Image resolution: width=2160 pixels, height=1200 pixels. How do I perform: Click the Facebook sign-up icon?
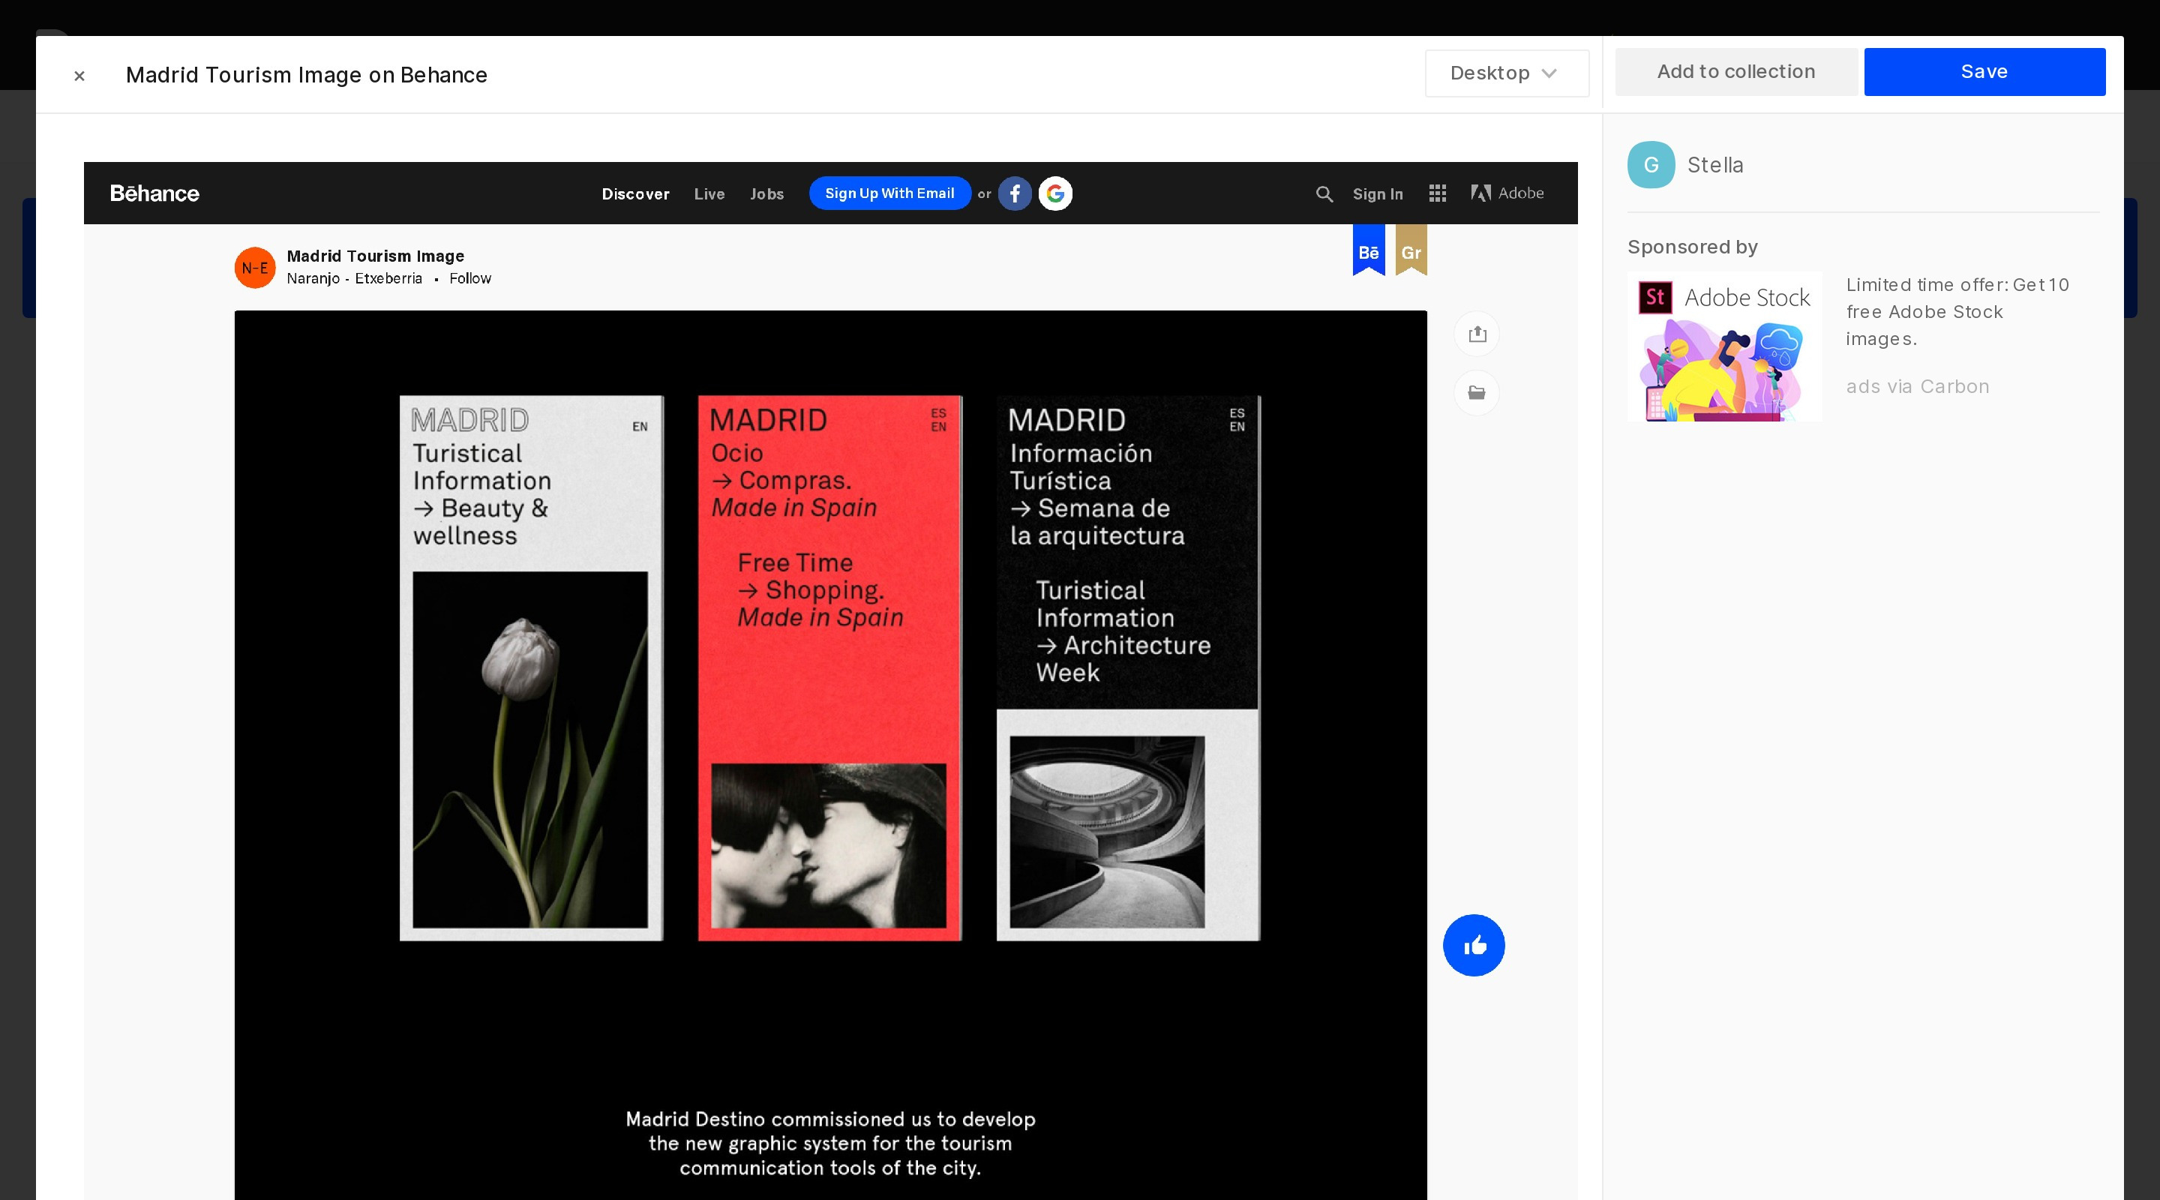coord(1014,193)
